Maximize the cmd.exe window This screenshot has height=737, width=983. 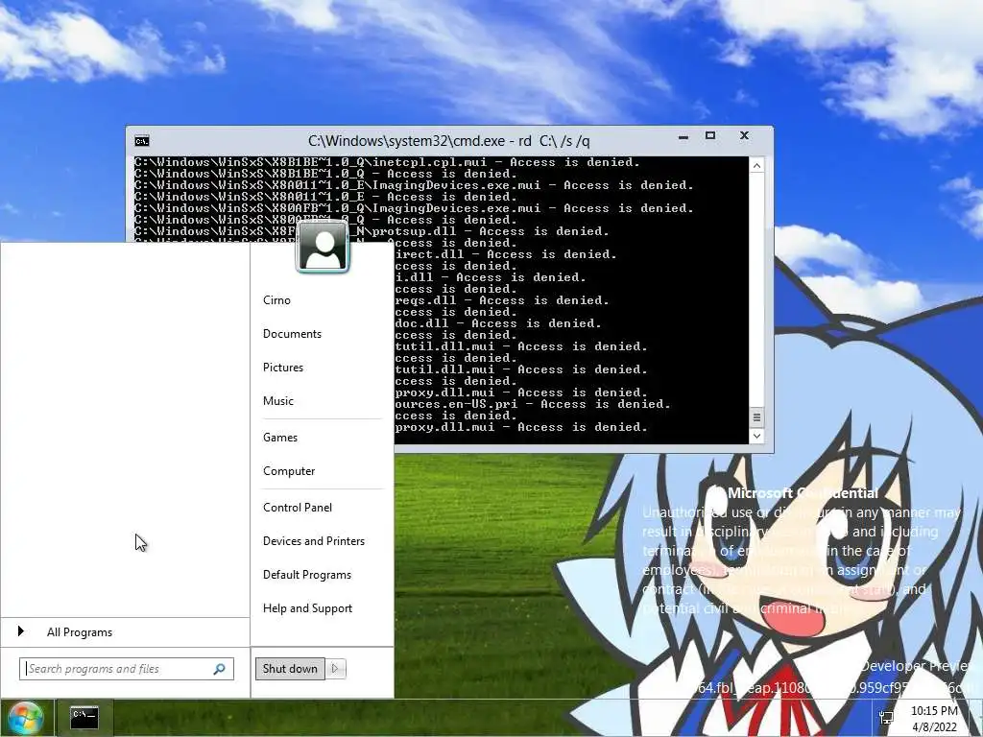[x=710, y=136]
